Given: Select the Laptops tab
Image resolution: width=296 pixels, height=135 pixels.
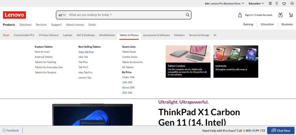Looking at the screenshot, I should tap(68, 35).
